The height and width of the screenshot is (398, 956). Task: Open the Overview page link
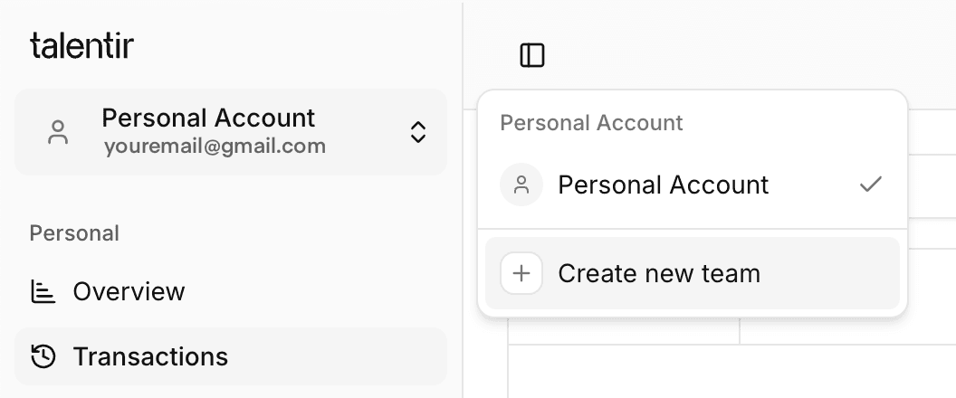tap(129, 291)
